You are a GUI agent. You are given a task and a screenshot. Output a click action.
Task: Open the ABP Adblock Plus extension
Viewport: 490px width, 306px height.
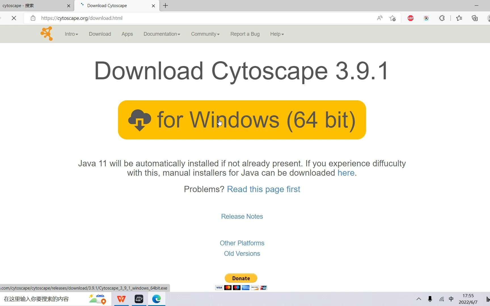410,18
